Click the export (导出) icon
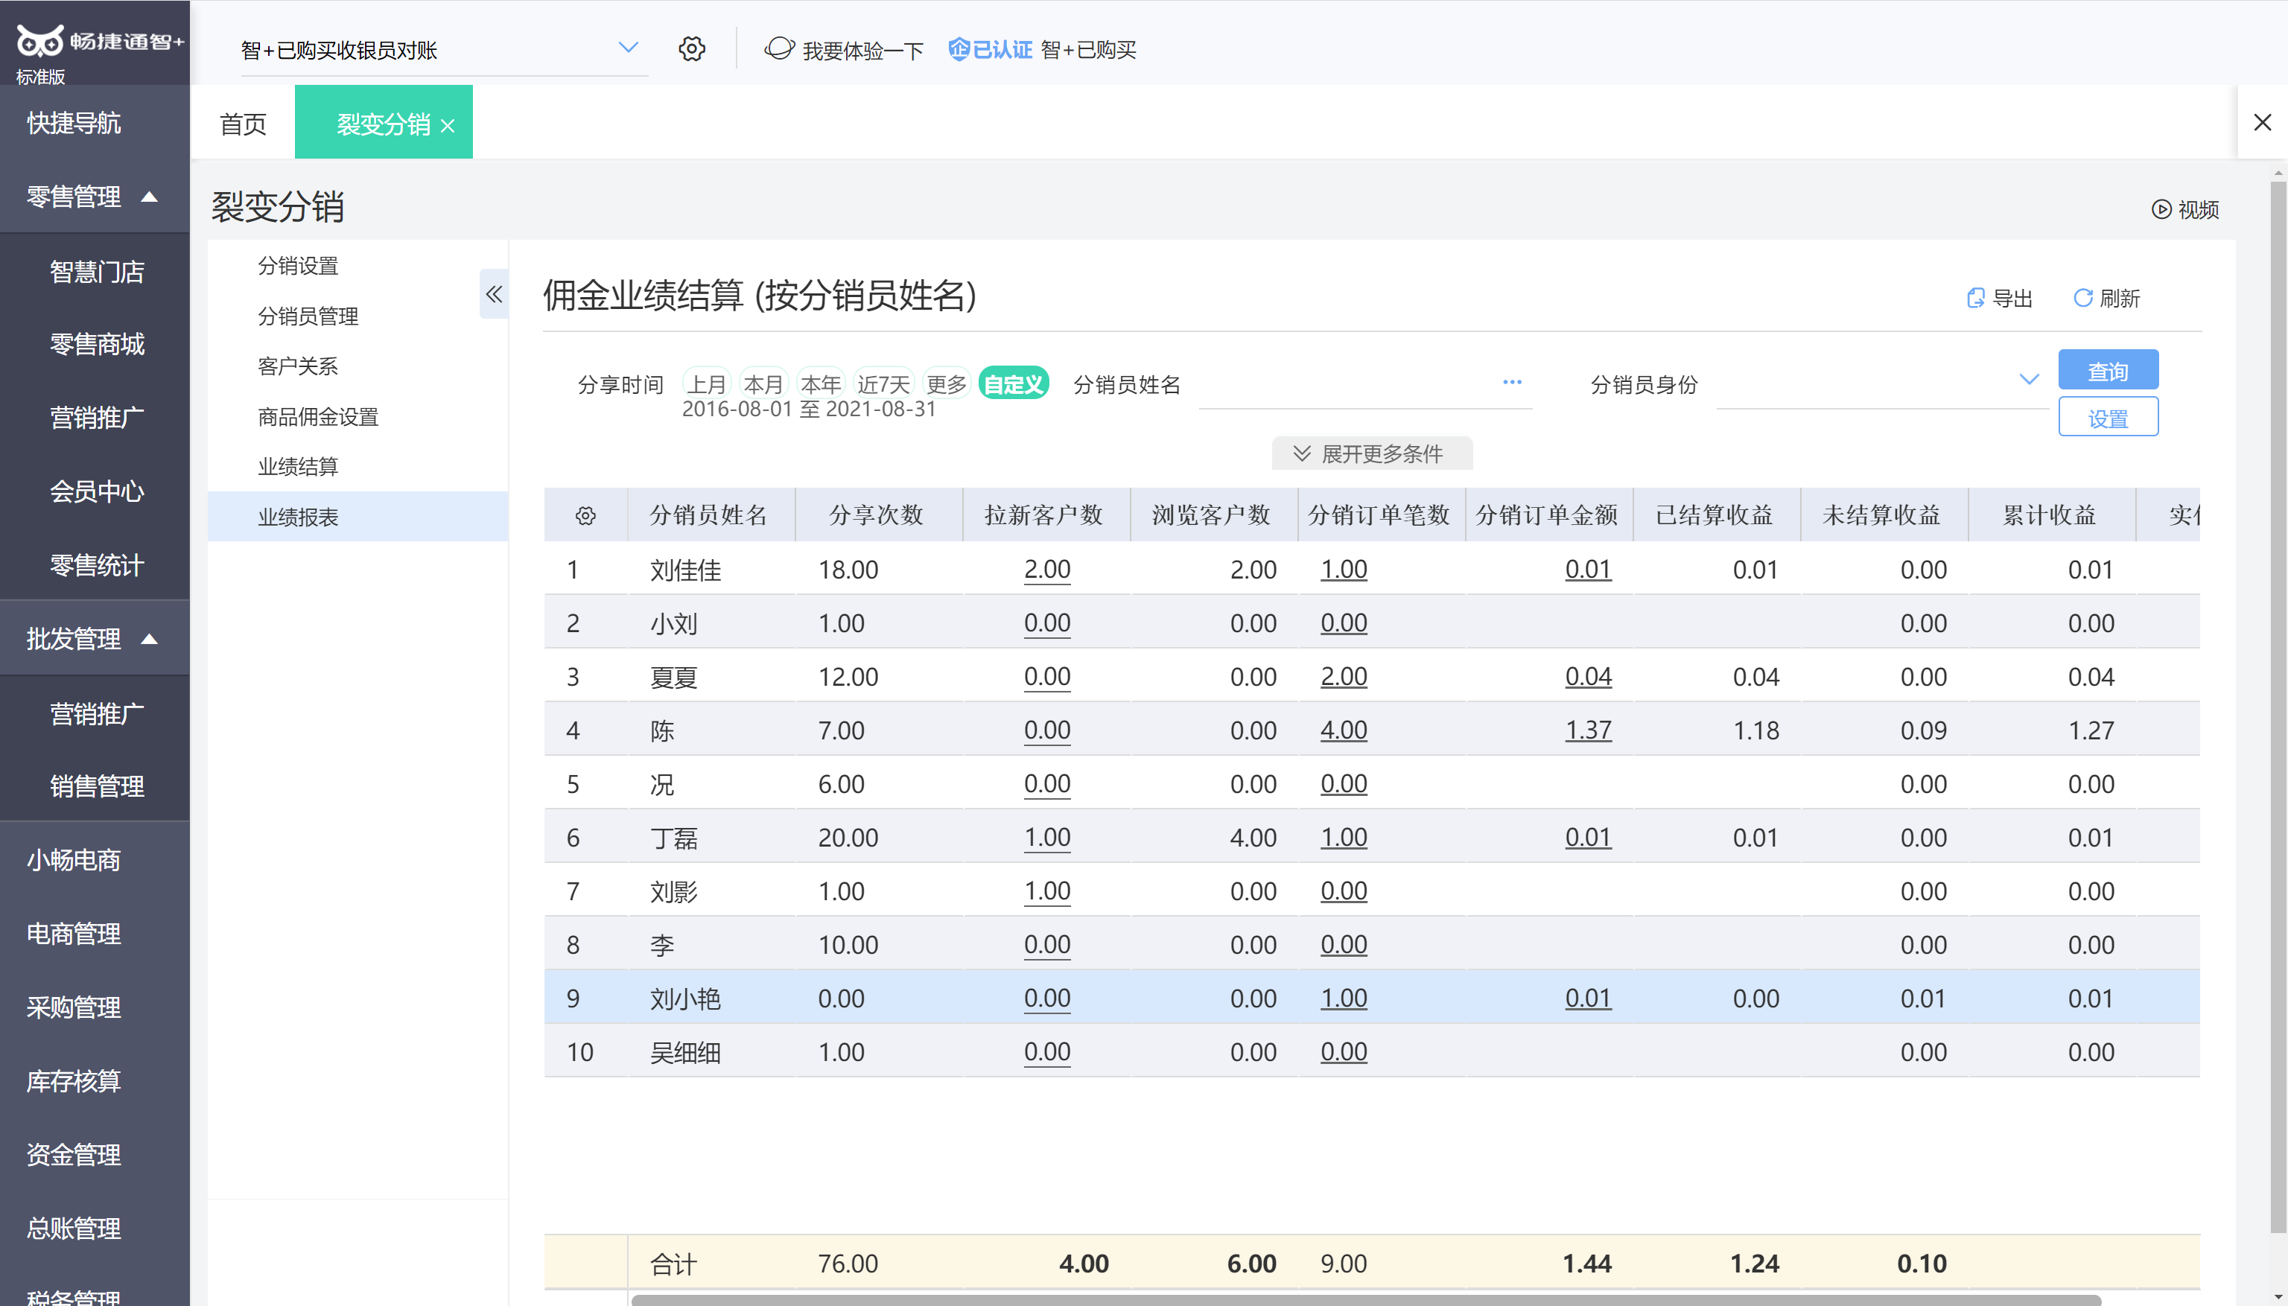The image size is (2288, 1306). click(1975, 298)
